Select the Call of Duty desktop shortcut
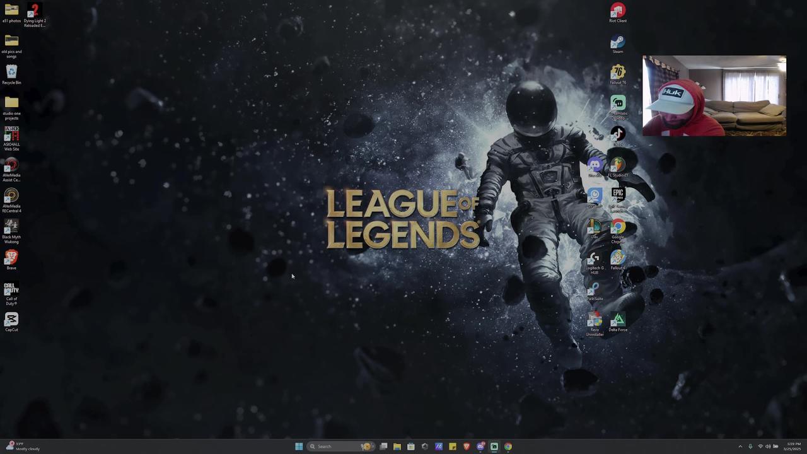The width and height of the screenshot is (807, 454). pyautogui.click(x=11, y=294)
